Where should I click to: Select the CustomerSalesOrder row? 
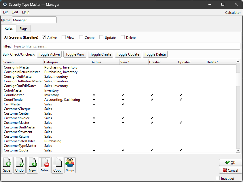[119, 141]
